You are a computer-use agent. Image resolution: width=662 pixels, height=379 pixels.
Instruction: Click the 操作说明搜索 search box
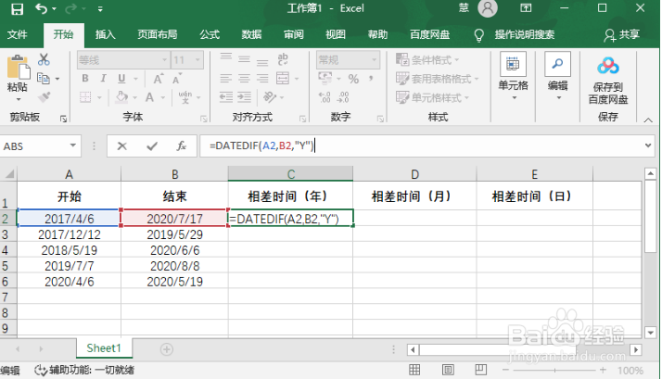(524, 34)
